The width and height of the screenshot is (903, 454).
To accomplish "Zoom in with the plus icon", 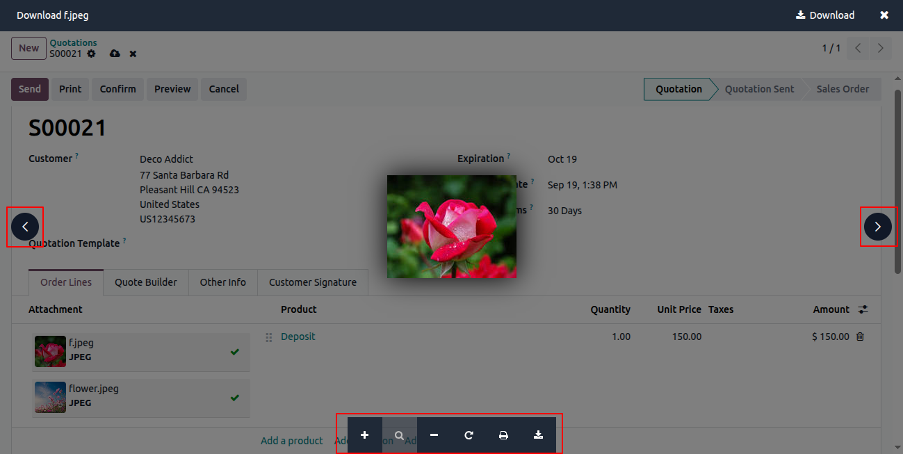I will click(365, 435).
